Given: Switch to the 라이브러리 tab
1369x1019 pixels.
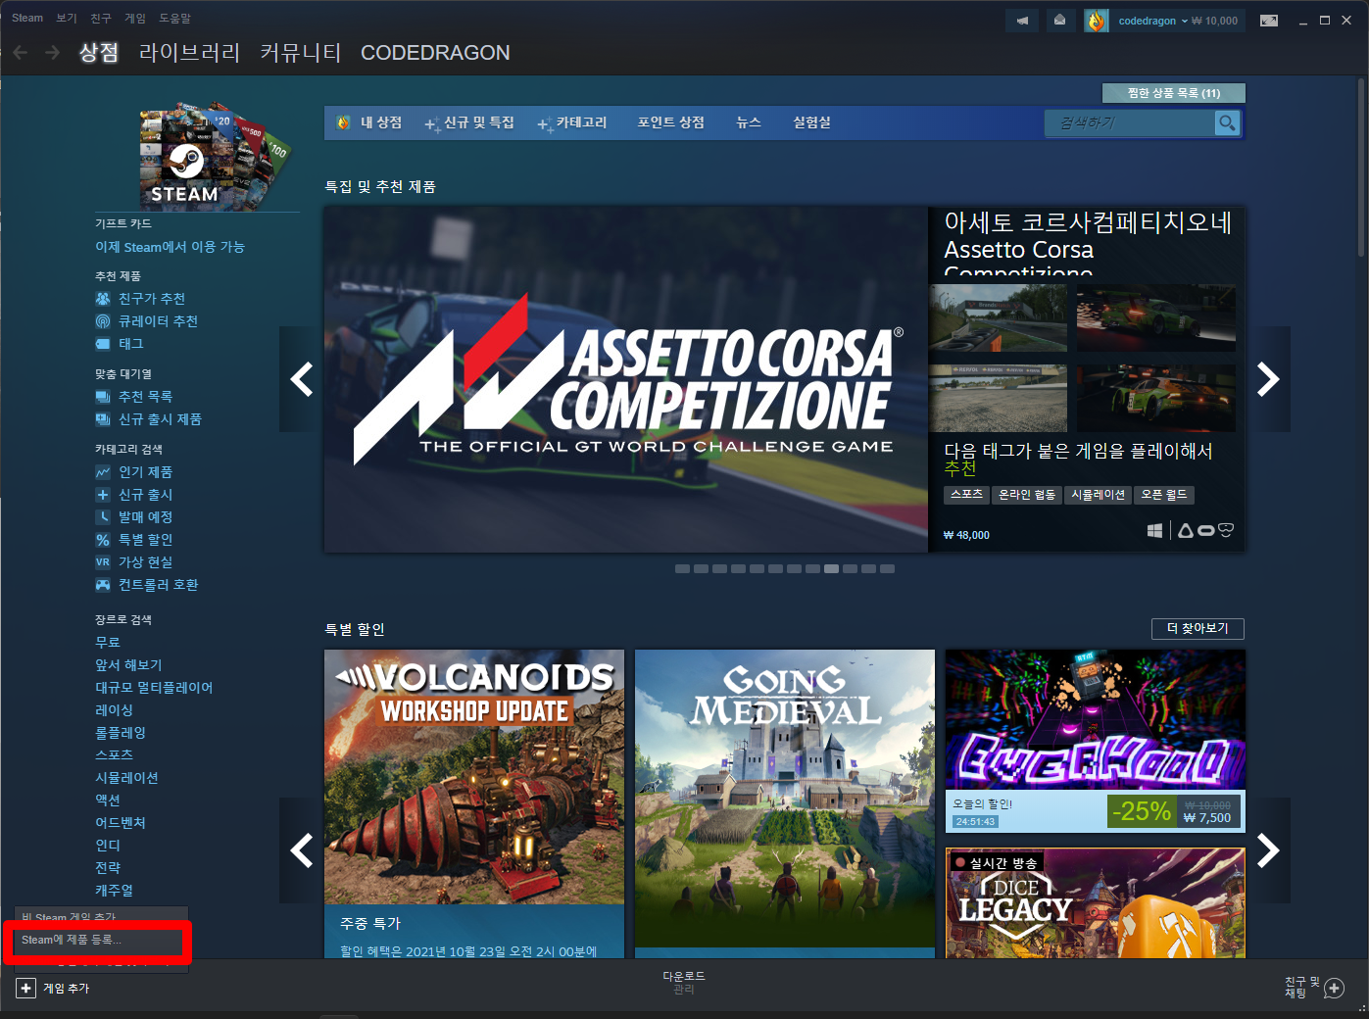Looking at the screenshot, I should tap(190, 53).
